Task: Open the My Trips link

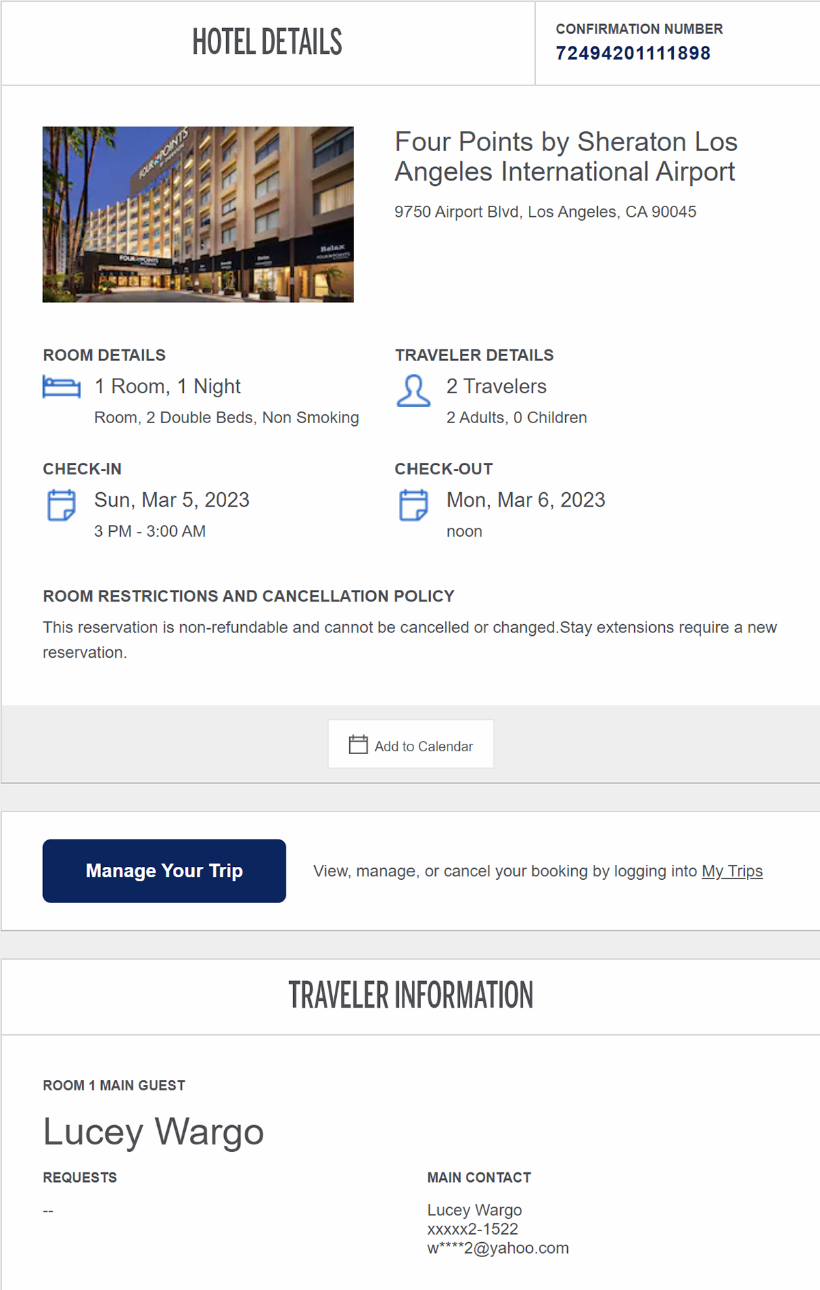Action: click(x=732, y=871)
